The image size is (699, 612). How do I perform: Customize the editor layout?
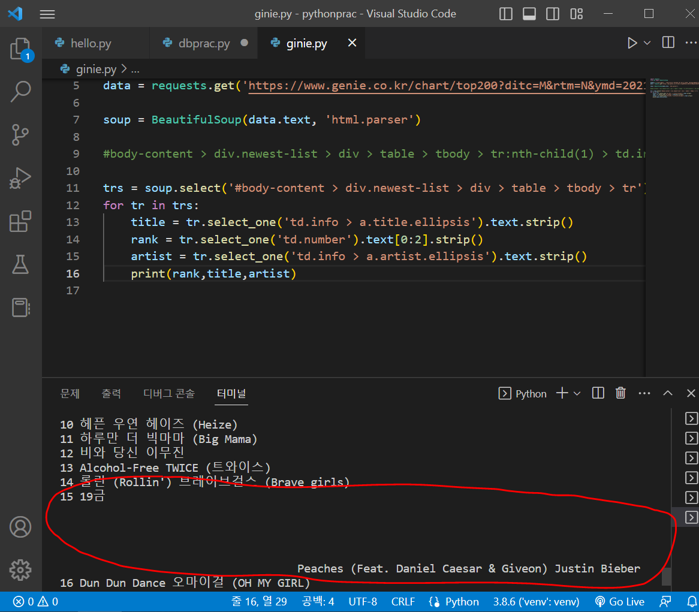pos(577,14)
